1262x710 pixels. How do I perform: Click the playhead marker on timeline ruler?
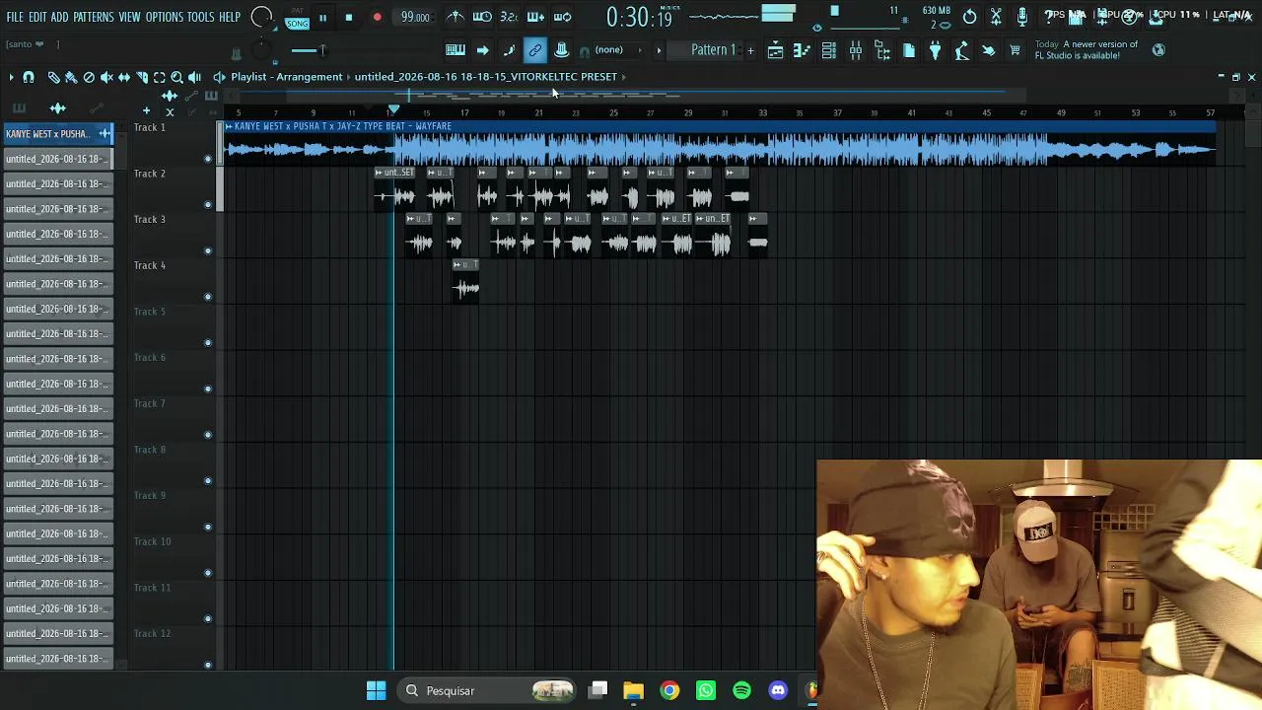394,109
